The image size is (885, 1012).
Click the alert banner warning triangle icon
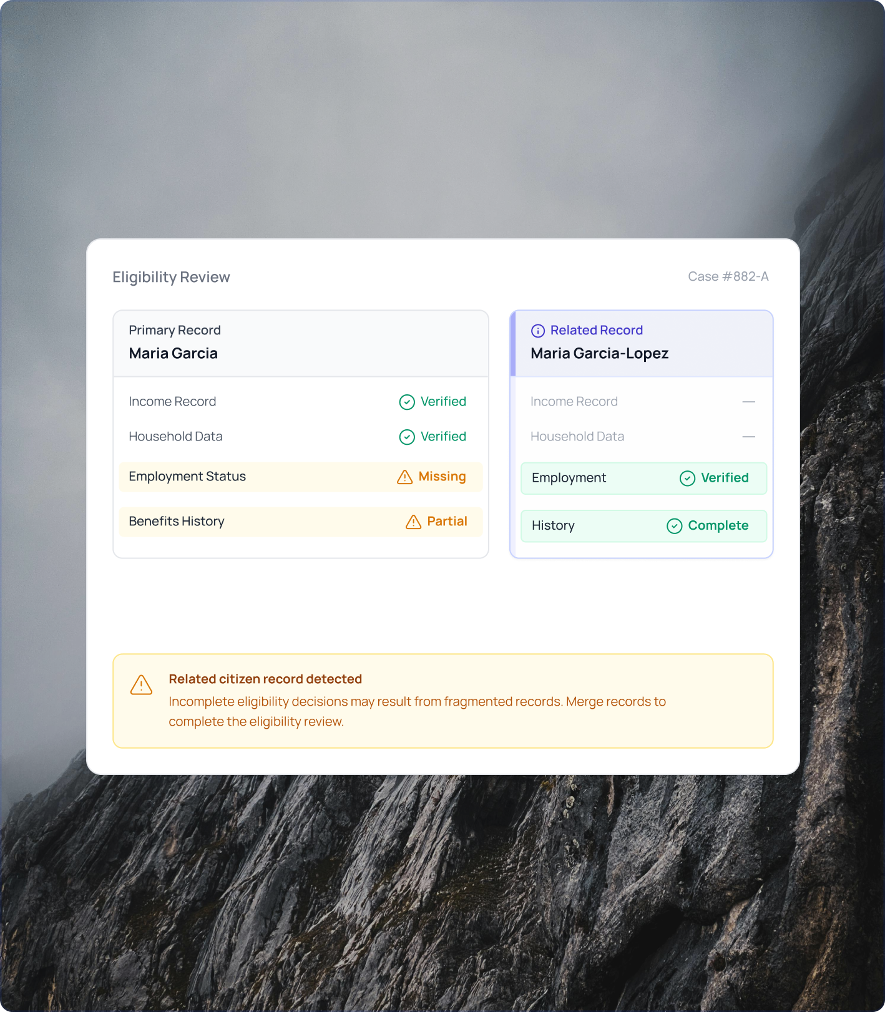[141, 684]
